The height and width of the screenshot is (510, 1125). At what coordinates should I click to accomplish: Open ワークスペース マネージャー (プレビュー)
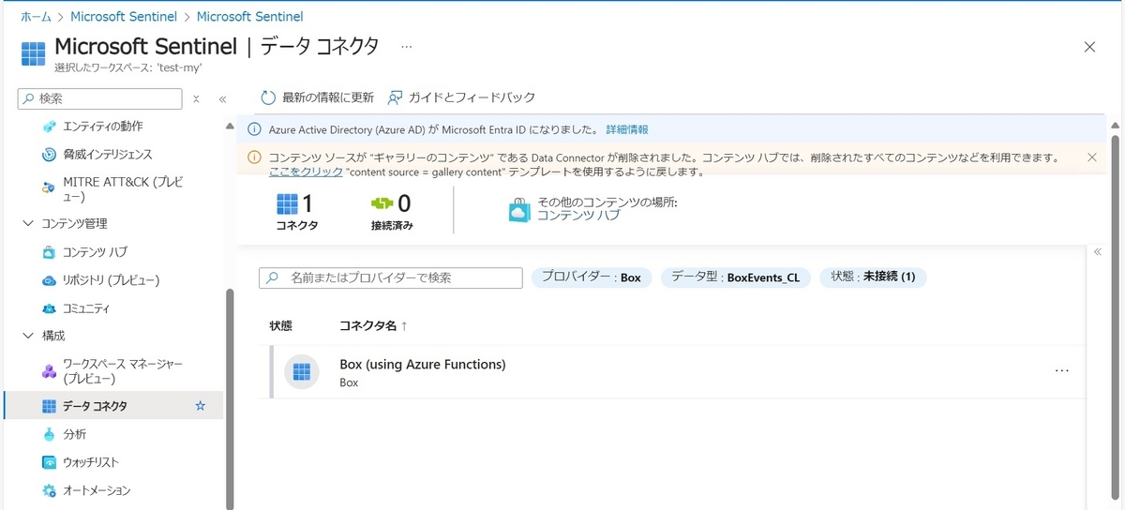[123, 371]
